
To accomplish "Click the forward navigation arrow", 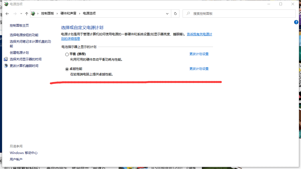I will point(15,14).
